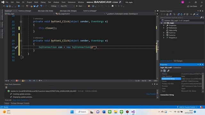
Task: Click the quick actions screwdriver on line 28
Action: (x=16, y=47)
